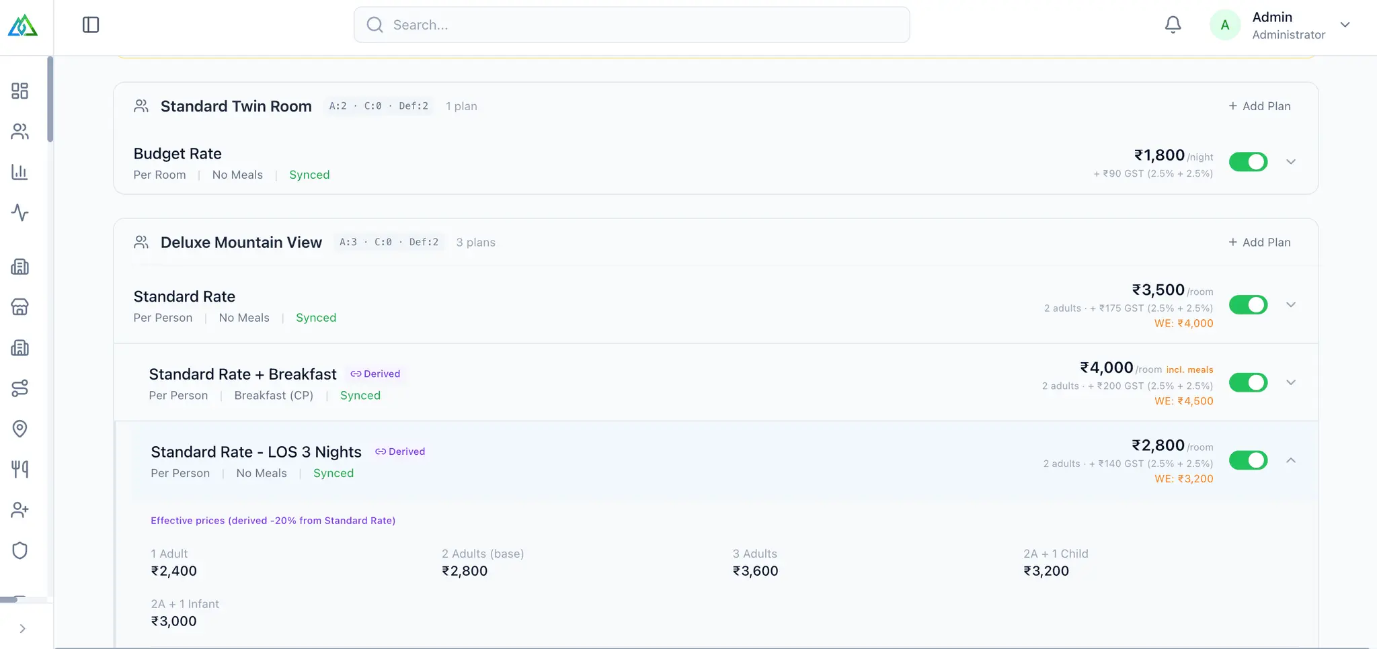Click the Standard Rate + Breakfast title

point(243,374)
